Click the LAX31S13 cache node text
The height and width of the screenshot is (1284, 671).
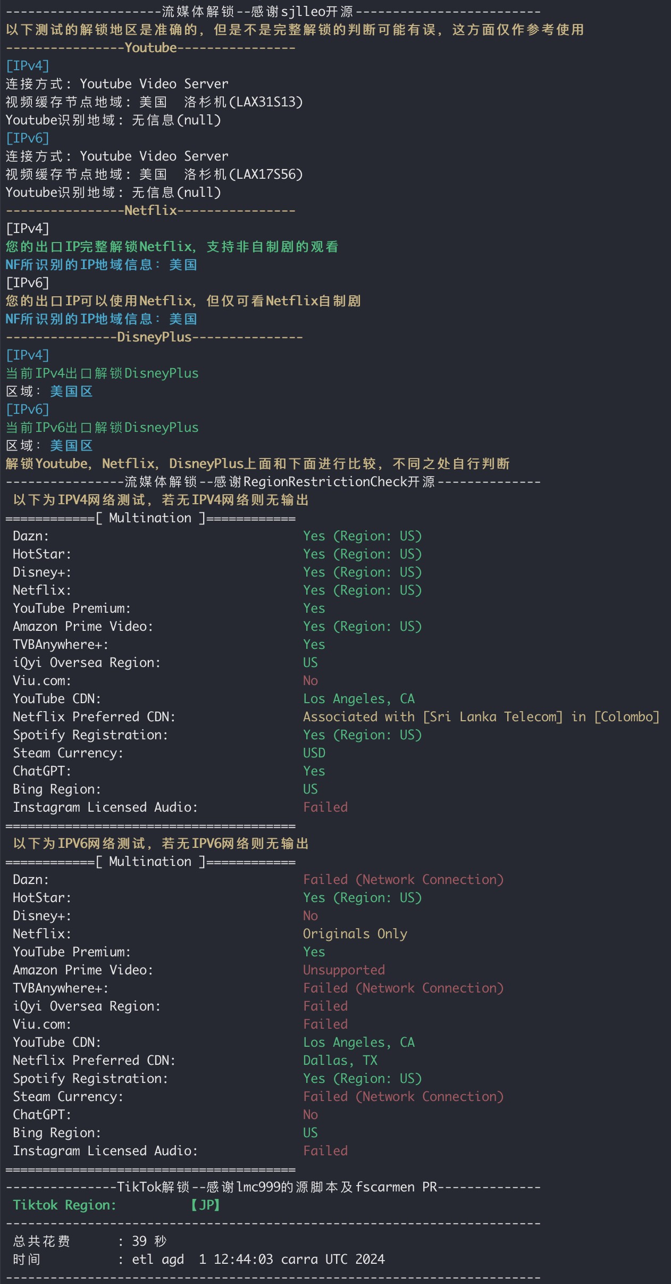coord(269,102)
